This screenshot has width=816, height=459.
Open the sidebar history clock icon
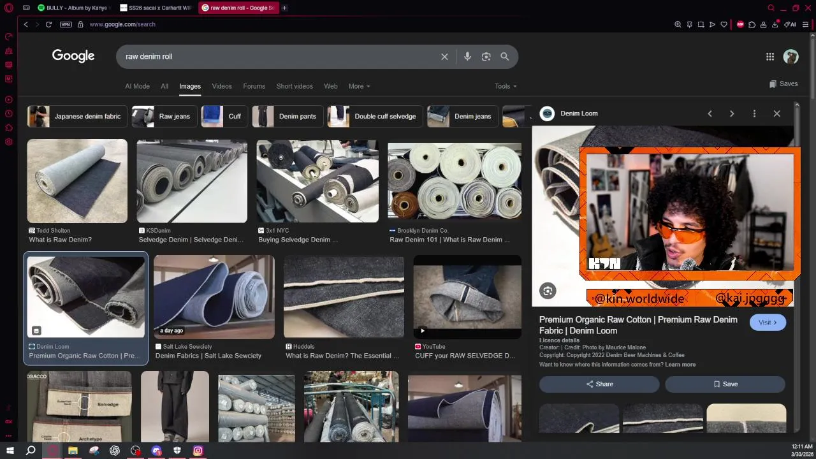[x=9, y=113]
